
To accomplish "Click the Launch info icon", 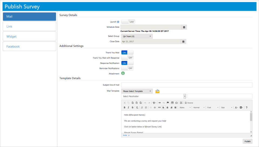I will (x=118, y=22).
